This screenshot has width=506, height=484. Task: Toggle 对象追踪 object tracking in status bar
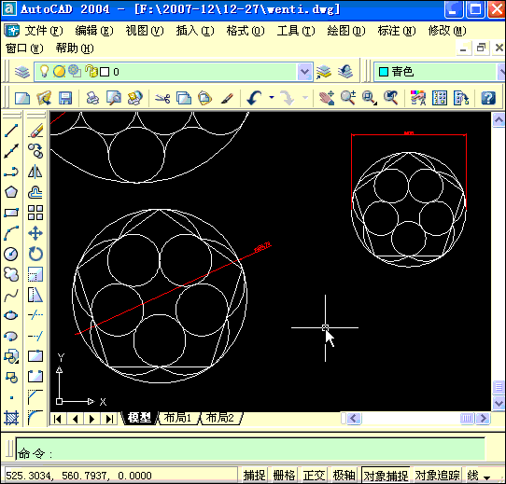[437, 476]
